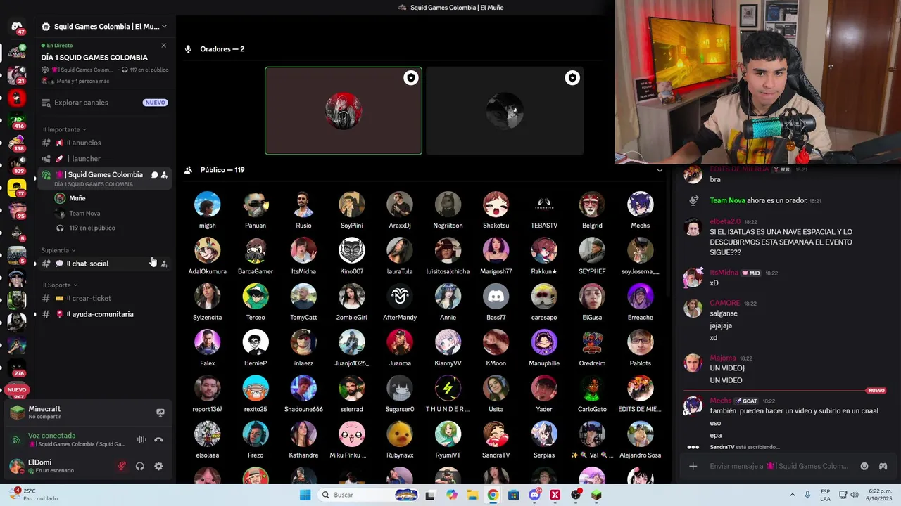
Task: Click the Oradores microphone header icon
Action: (x=188, y=49)
